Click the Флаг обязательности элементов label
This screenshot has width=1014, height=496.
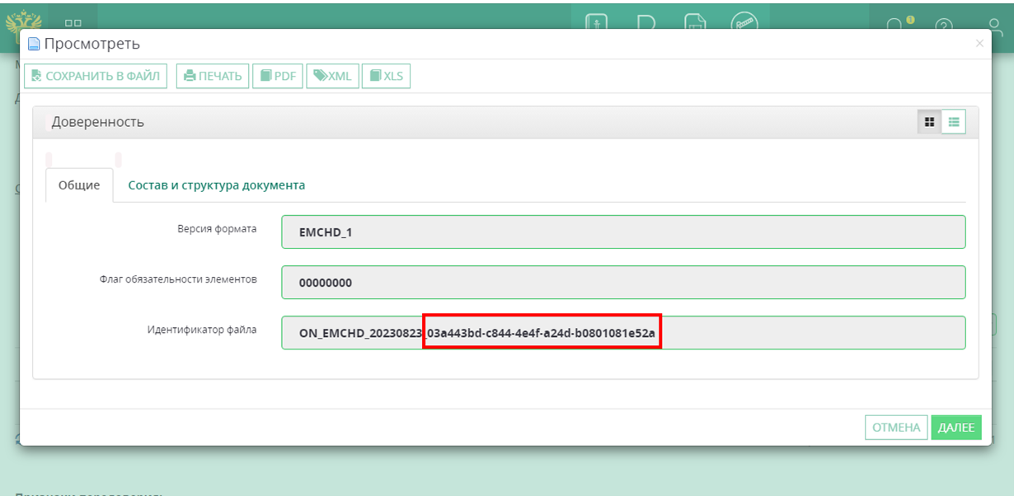(x=178, y=279)
